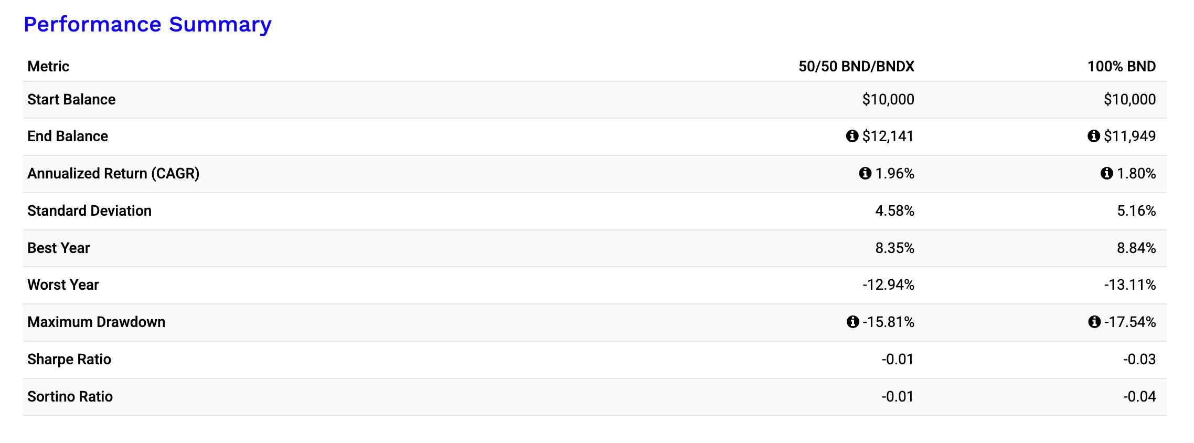This screenshot has height=443, width=1194.
Task: Click info icon beside -15.81% Maximum Drawdown
Action: click(852, 322)
